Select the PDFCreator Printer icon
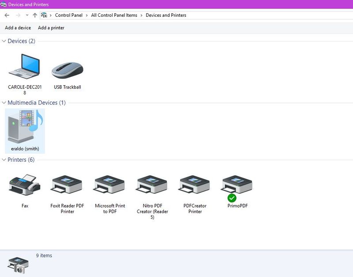Image resolution: width=353 pixels, height=277 pixels. click(195, 186)
